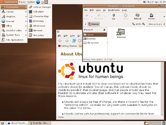This screenshot has width=166, height=125.
Task: Click Firefox stop button
Action: [x=80, y=41]
